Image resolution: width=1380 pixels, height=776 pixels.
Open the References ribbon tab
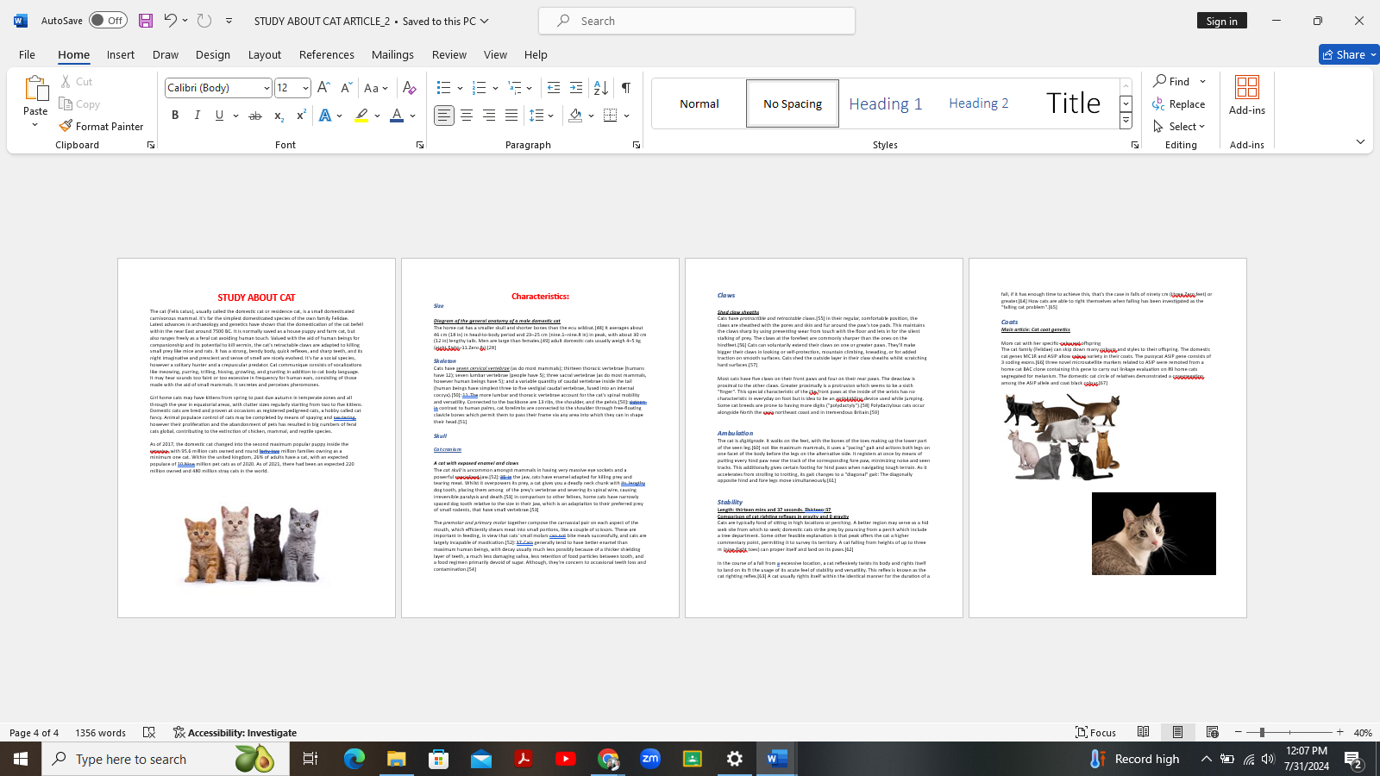point(326,54)
